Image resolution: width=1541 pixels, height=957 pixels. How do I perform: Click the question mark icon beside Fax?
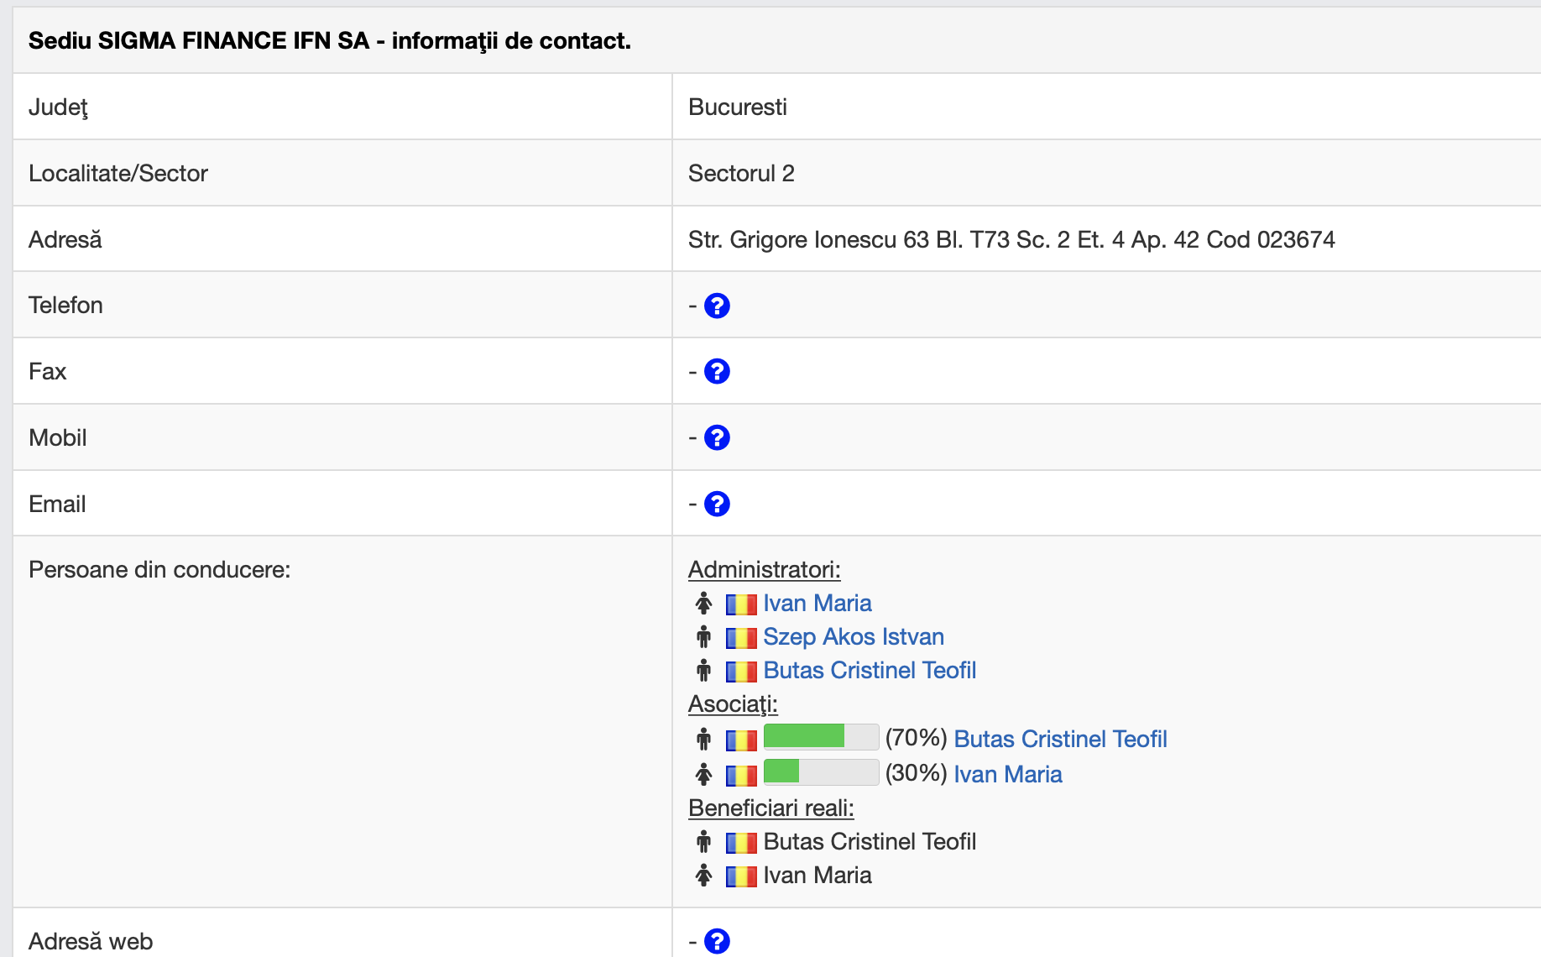[717, 371]
